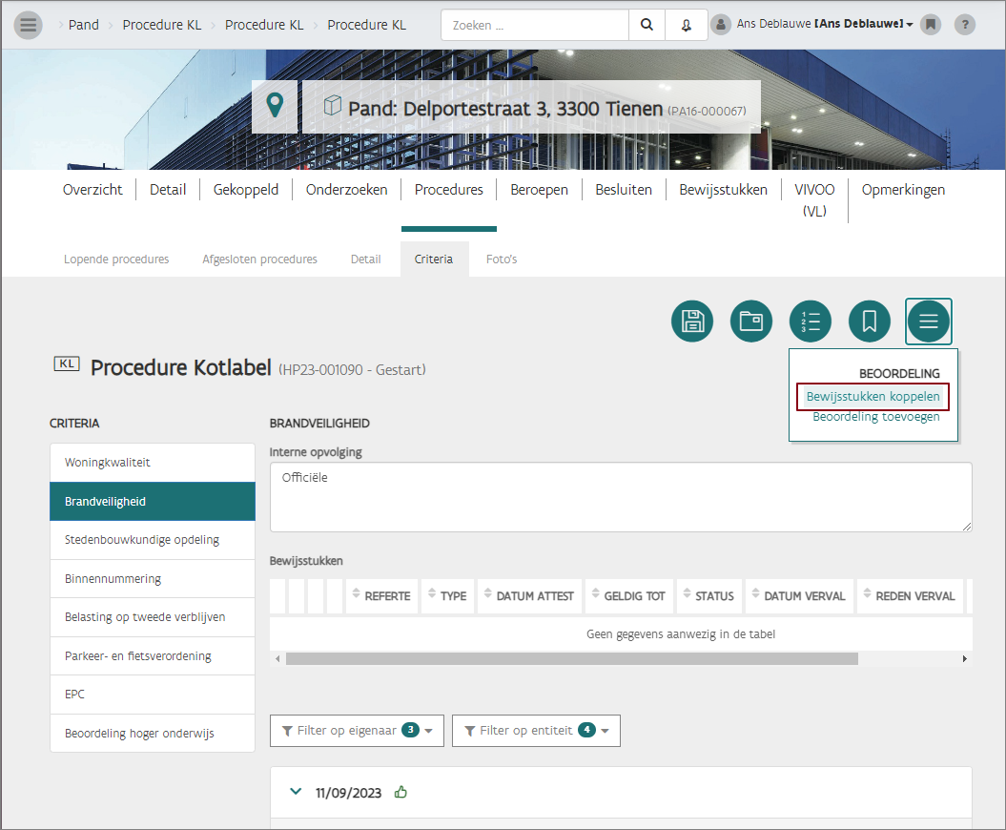Viewport: 1006px width, 830px height.
Task: Click the search magnifier icon
Action: (647, 25)
